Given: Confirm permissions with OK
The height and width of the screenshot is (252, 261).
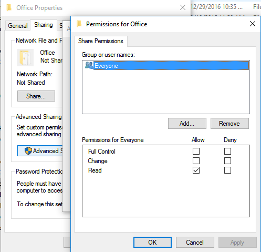Looking at the screenshot, I should tap(152, 243).
